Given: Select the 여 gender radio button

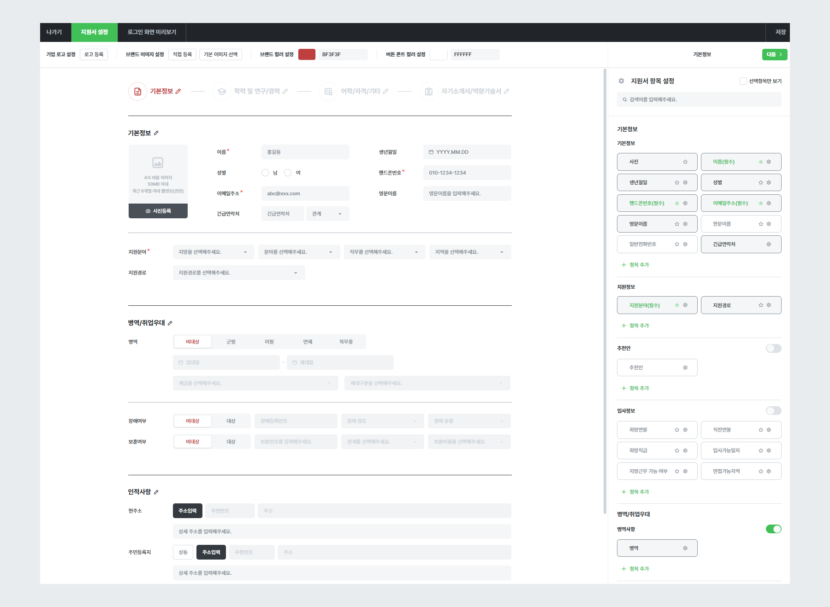Looking at the screenshot, I should coord(288,173).
